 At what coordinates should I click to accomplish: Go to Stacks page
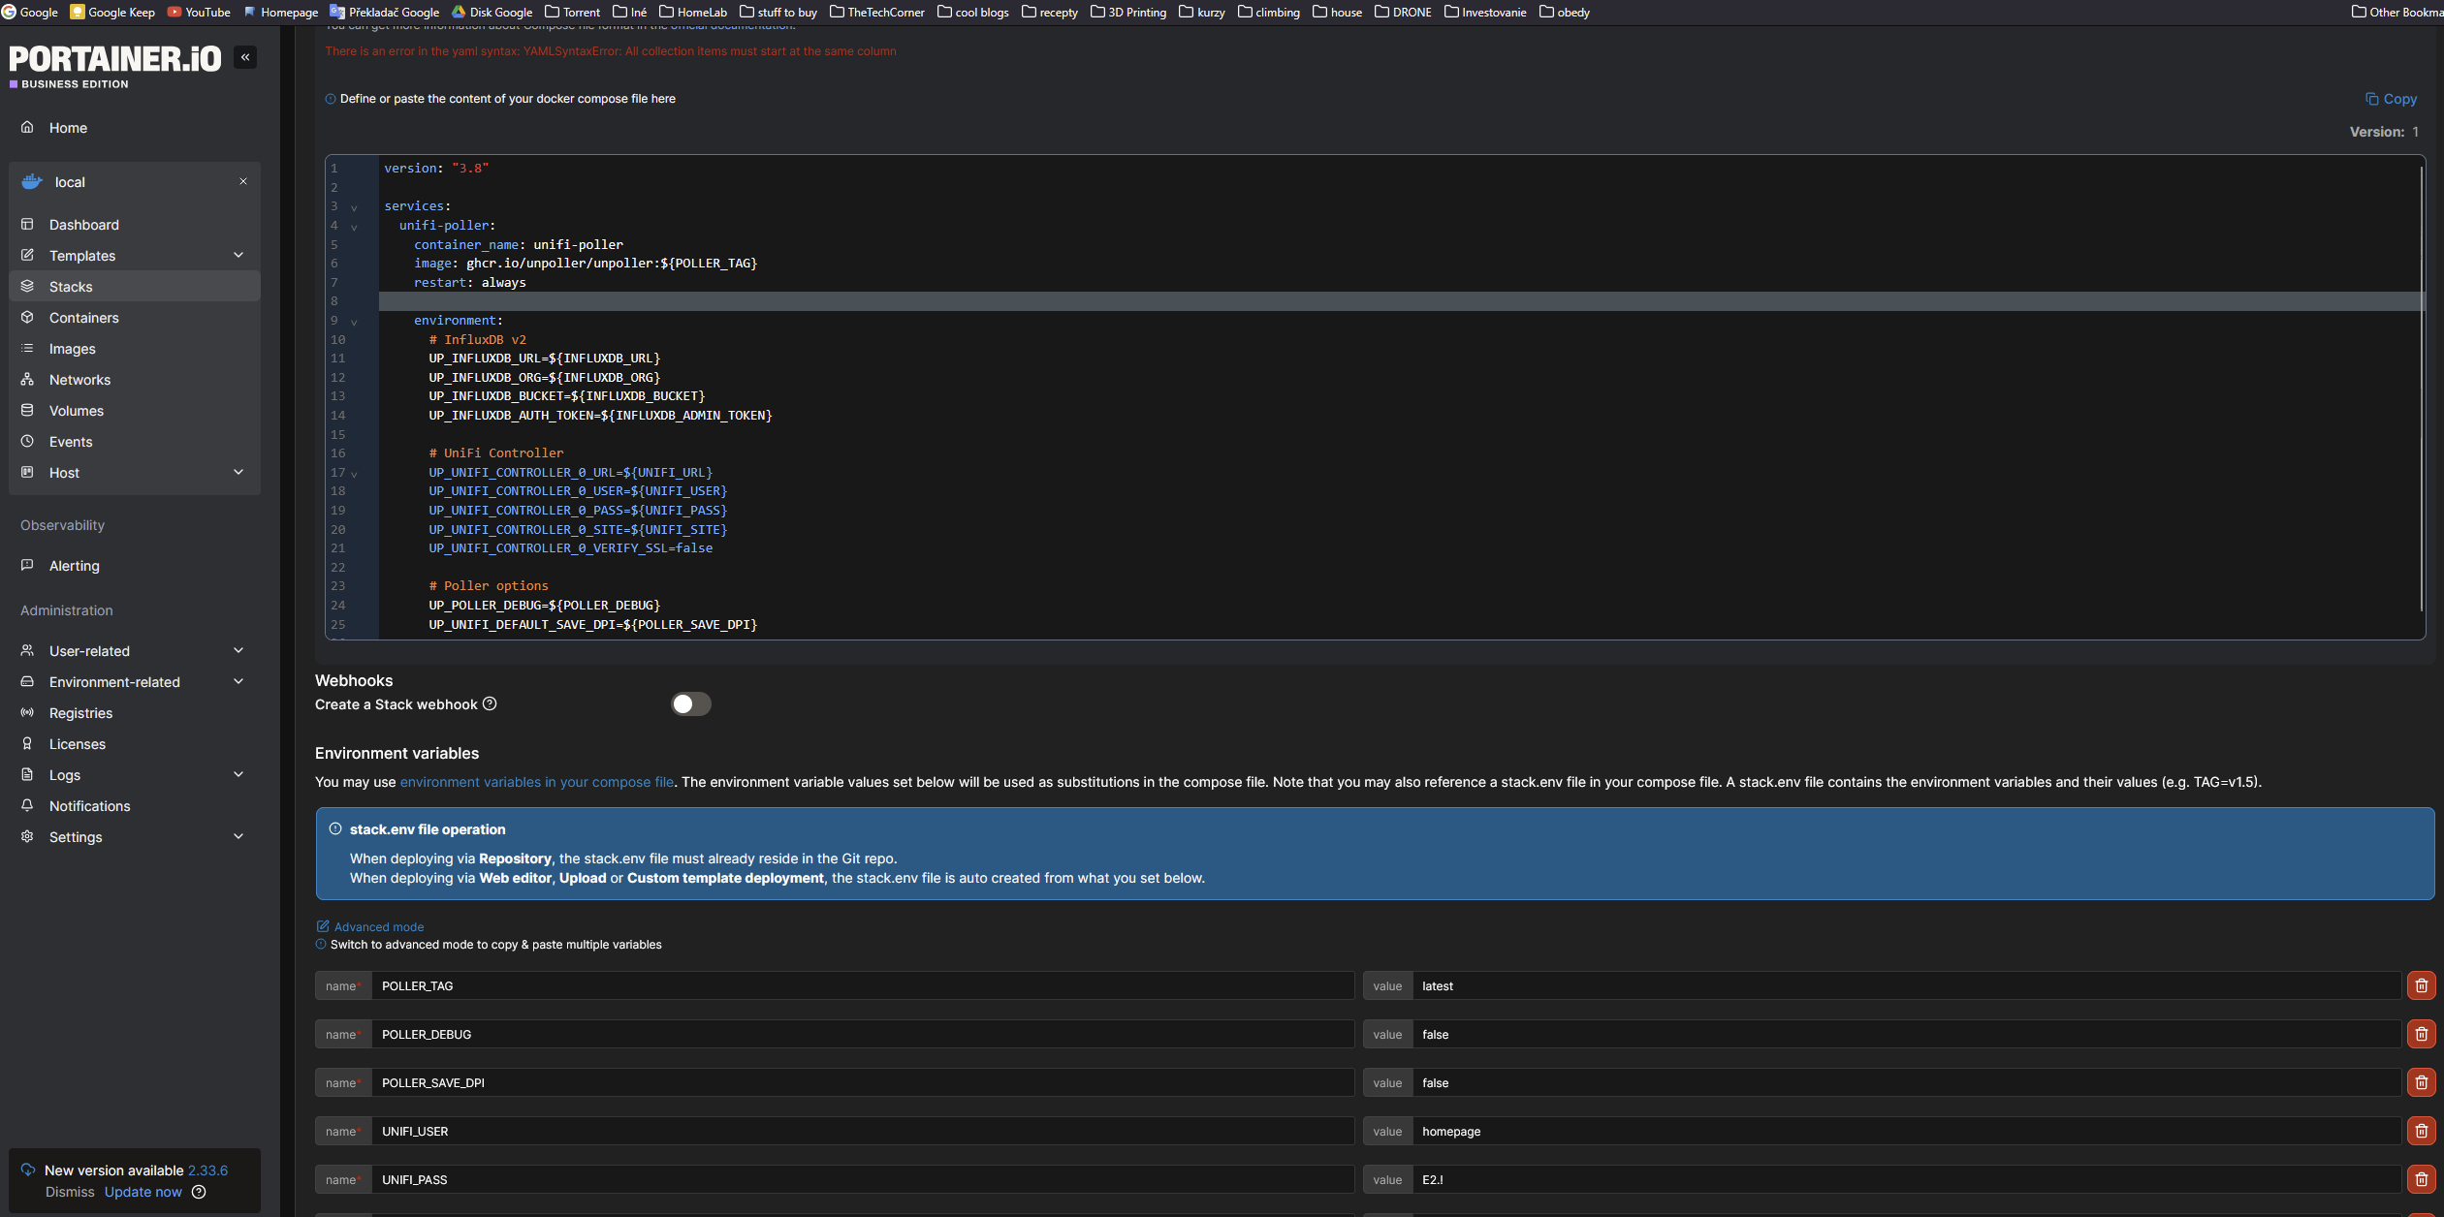coord(71,287)
